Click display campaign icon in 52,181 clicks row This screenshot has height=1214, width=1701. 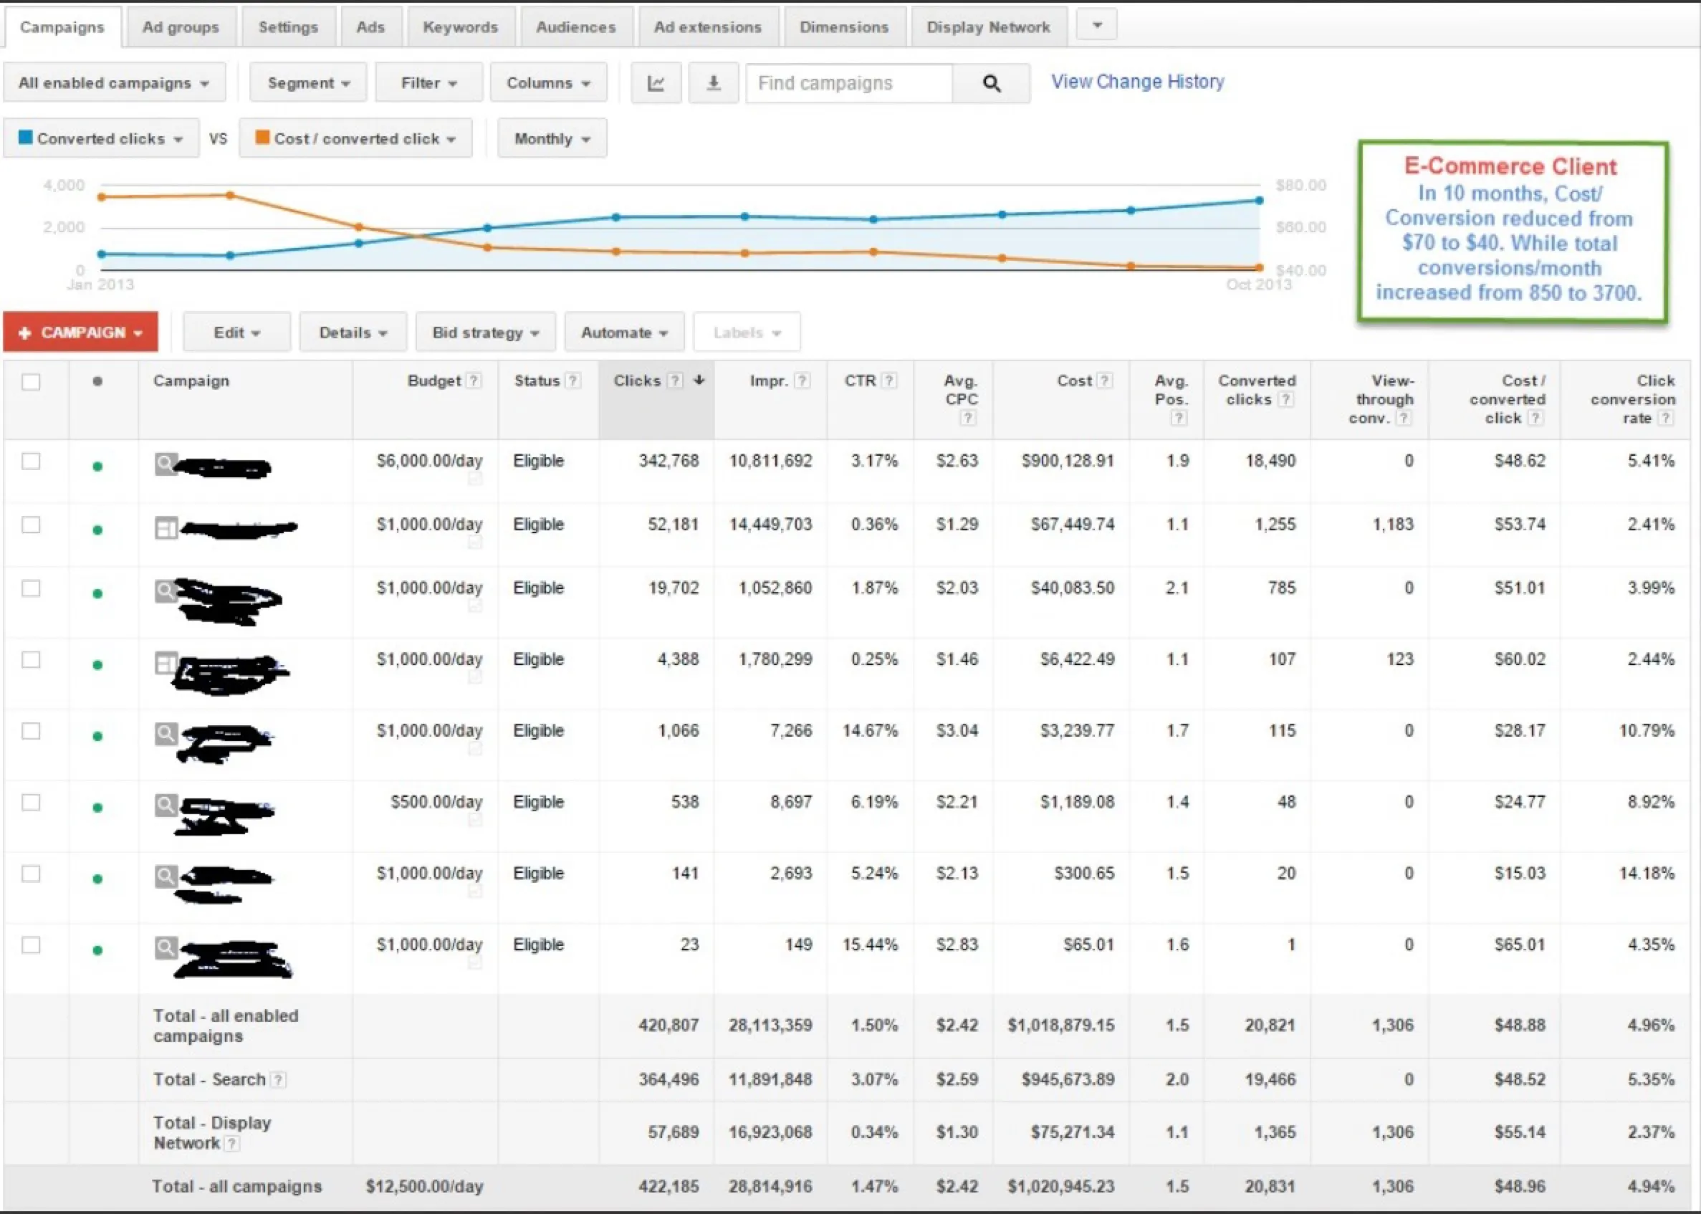click(166, 528)
